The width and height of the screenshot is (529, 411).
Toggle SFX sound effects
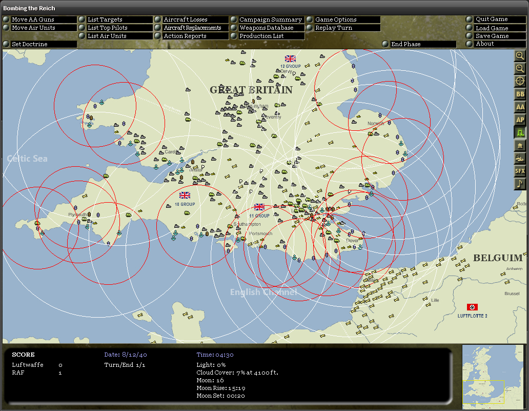point(520,171)
